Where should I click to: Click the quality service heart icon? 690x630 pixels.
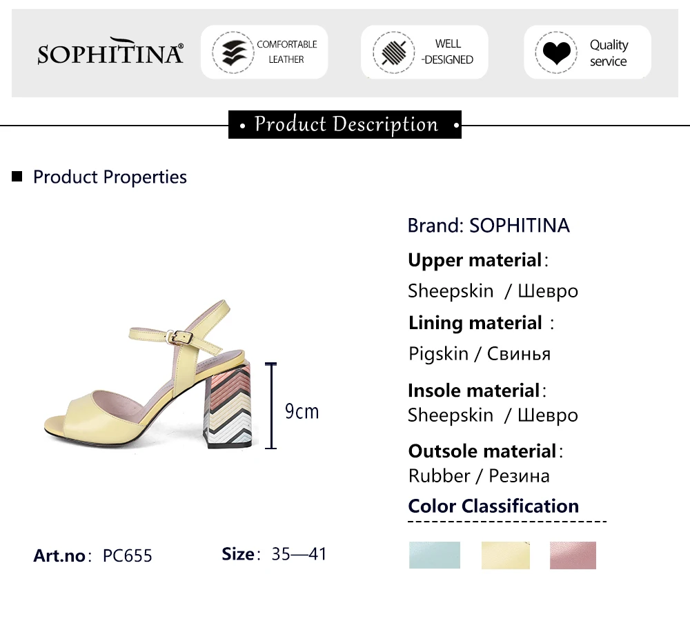pos(555,52)
